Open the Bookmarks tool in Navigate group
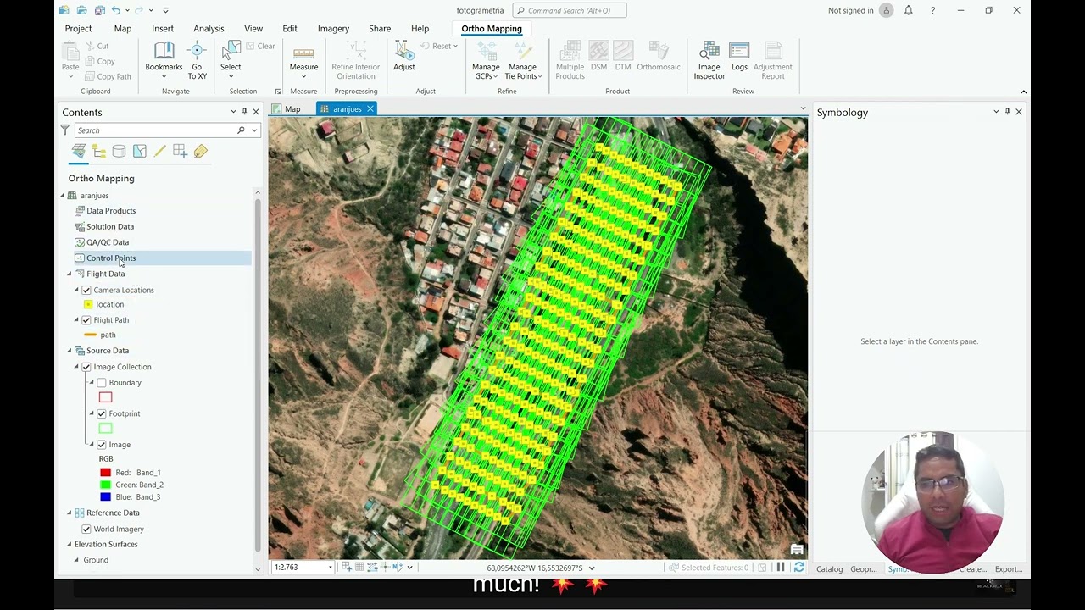 tap(164, 59)
